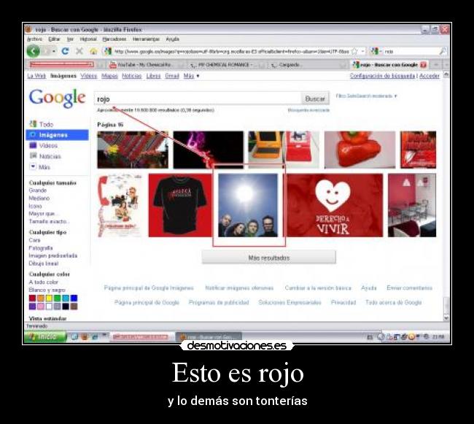Switch to the Cargando tab
Viewport: 474px width, 424px height.
308,65
